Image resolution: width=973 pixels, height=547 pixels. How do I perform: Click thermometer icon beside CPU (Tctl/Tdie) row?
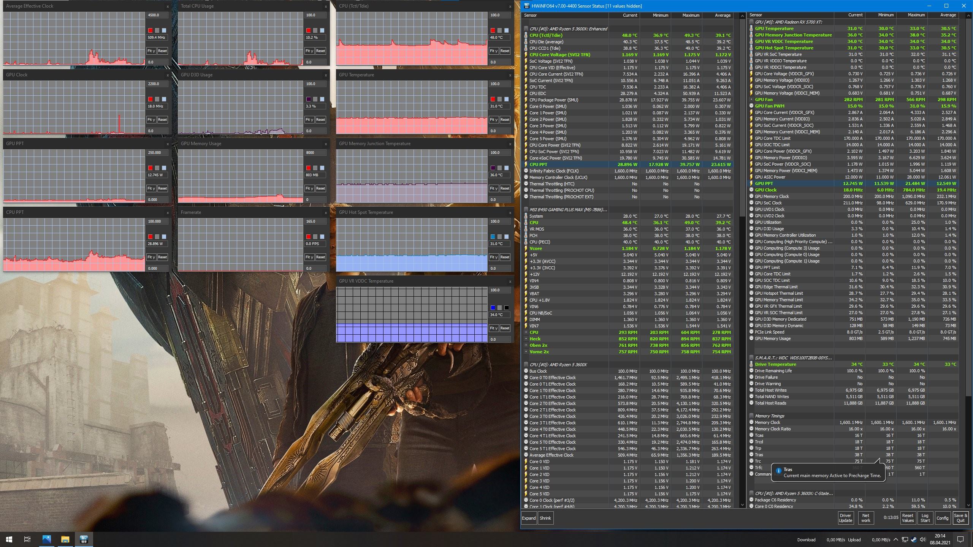pyautogui.click(x=526, y=35)
